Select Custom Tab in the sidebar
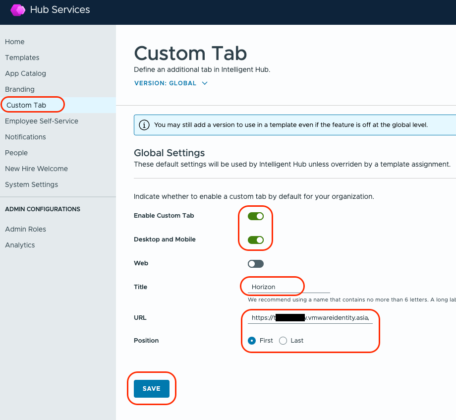456x420 pixels. tap(26, 105)
